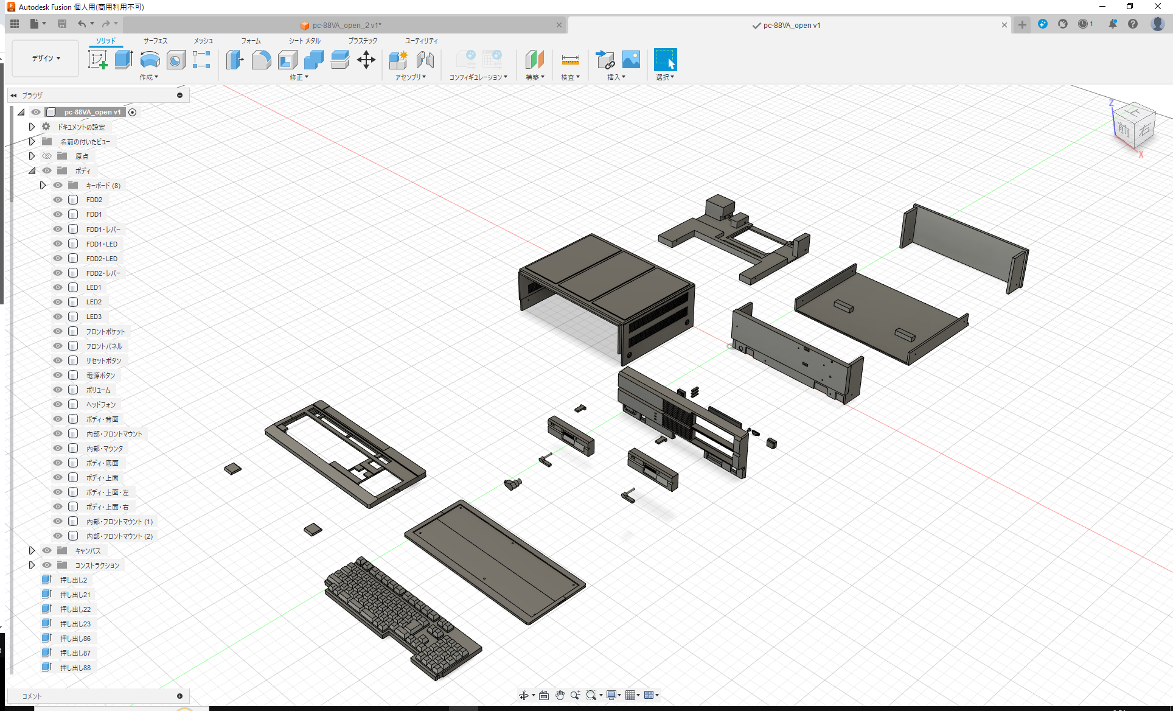Select the Joint tool in アセンブリ group

pos(425,60)
